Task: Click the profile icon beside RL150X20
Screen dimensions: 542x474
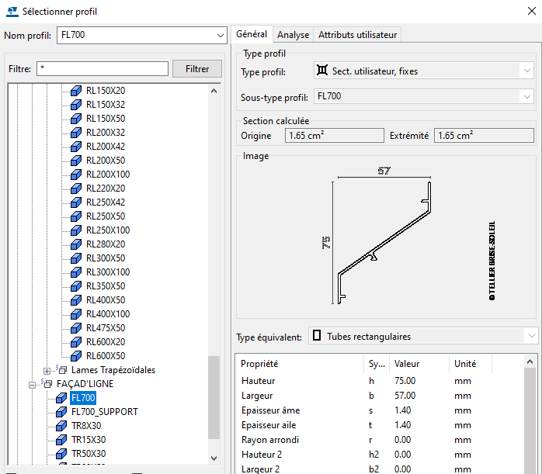Action: pyautogui.click(x=76, y=91)
